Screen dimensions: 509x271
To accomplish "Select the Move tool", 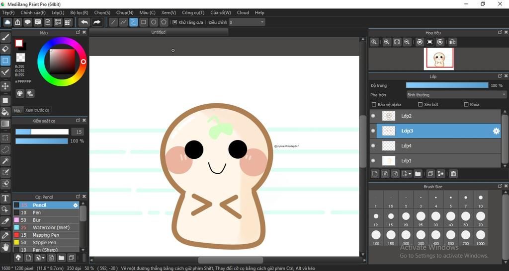I will 5,86.
